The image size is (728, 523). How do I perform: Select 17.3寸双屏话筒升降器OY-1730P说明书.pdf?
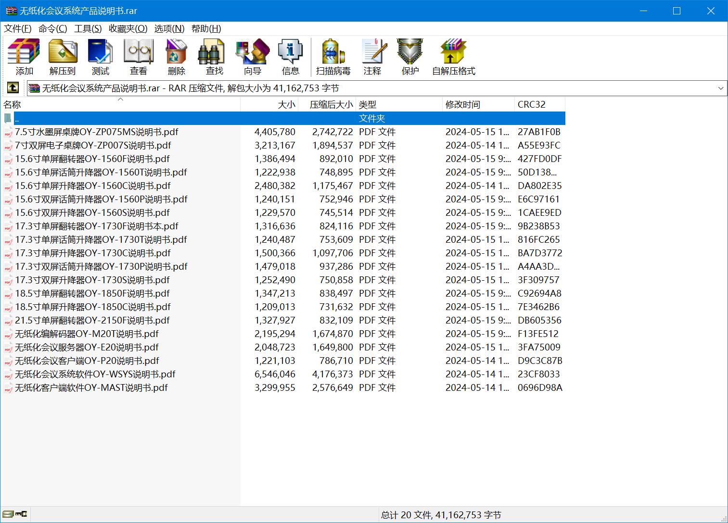pyautogui.click(x=283, y=266)
